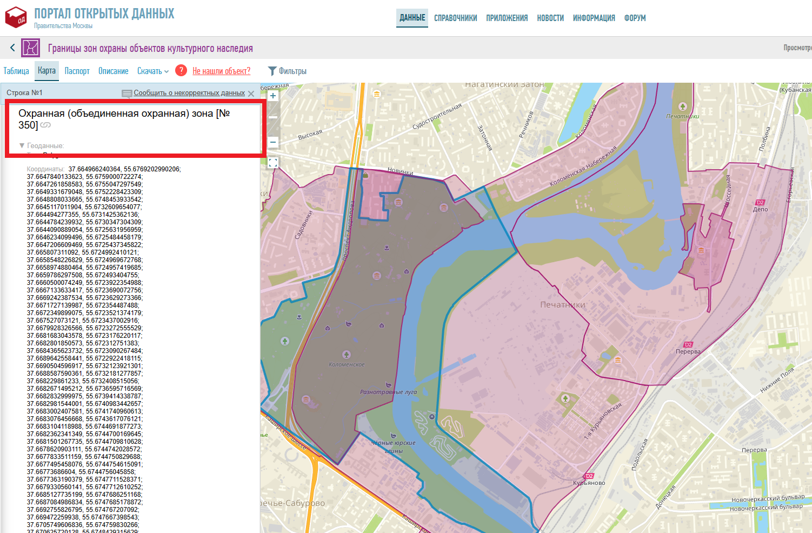This screenshot has width=812, height=533.
Task: Toggle fullscreen map view
Action: coord(273,163)
